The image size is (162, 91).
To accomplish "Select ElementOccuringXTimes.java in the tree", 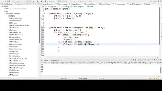I will tap(20, 25).
